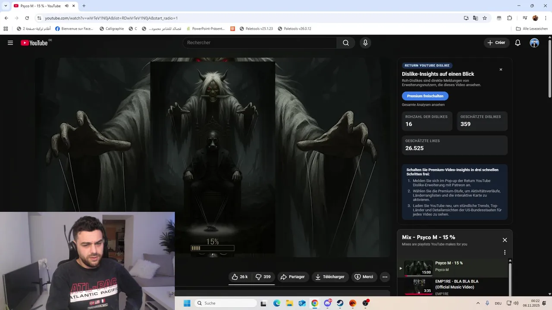552x310 pixels.
Task: Open the volume speaker tray icon
Action: [516, 303]
